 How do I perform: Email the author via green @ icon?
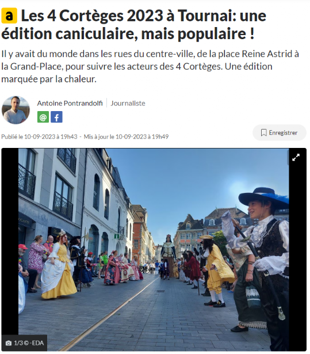coord(43,117)
